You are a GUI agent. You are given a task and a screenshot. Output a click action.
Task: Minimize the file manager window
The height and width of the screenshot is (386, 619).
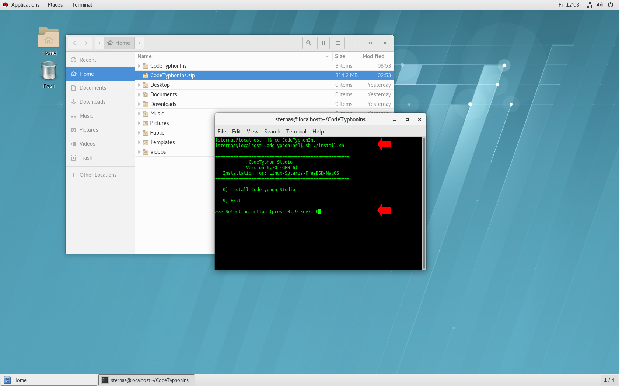click(356, 43)
